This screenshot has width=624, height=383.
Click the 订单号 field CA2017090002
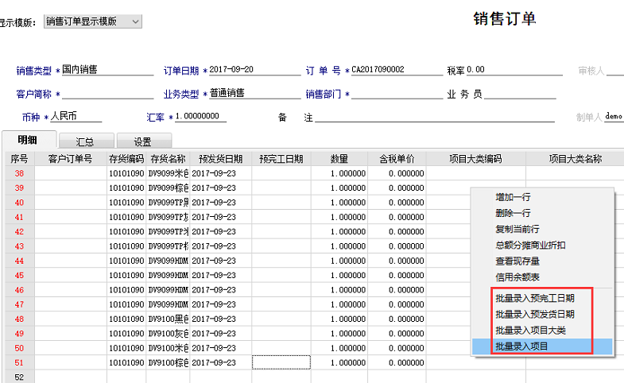coord(396,70)
